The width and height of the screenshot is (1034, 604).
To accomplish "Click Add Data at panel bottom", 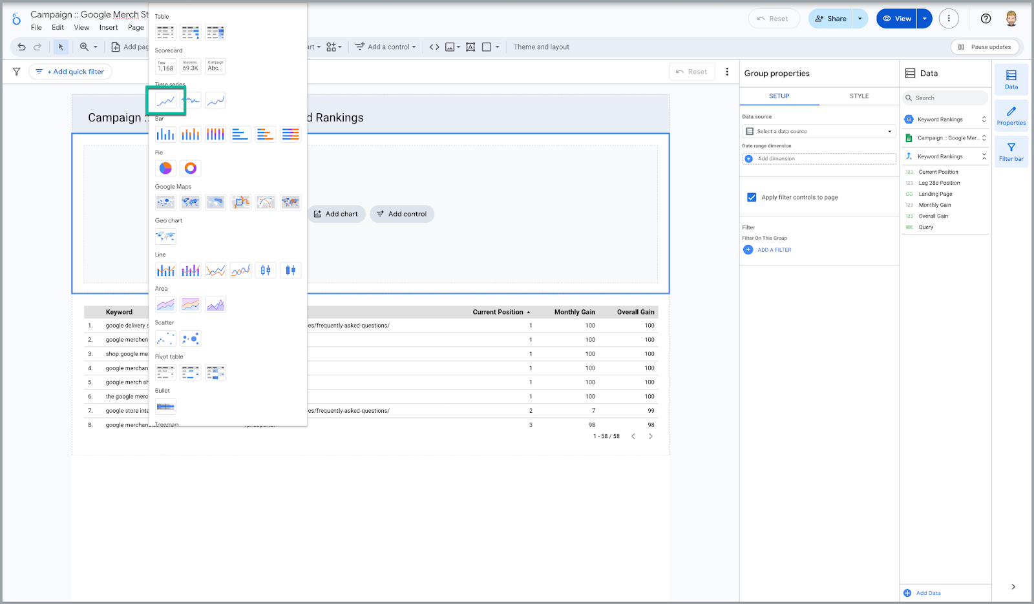I will point(922,593).
